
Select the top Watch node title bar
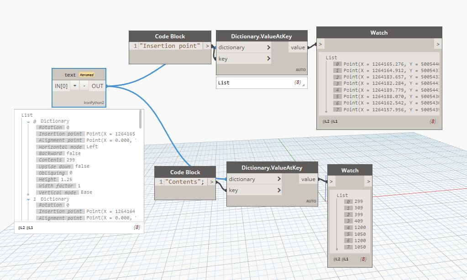click(379, 33)
